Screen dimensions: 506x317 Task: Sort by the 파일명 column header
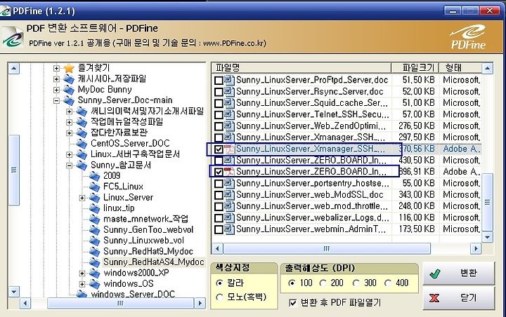coord(301,67)
